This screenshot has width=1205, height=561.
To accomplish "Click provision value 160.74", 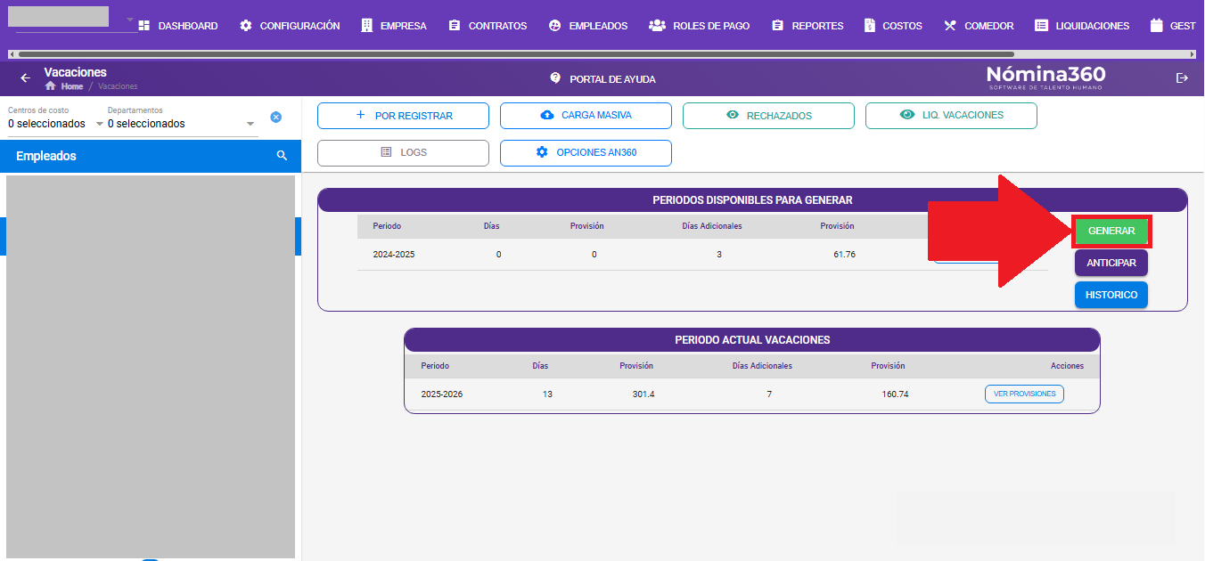I will [895, 394].
